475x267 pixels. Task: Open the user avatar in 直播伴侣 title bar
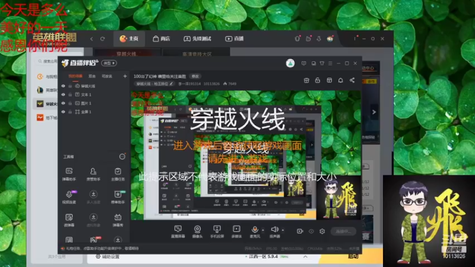coord(290,63)
